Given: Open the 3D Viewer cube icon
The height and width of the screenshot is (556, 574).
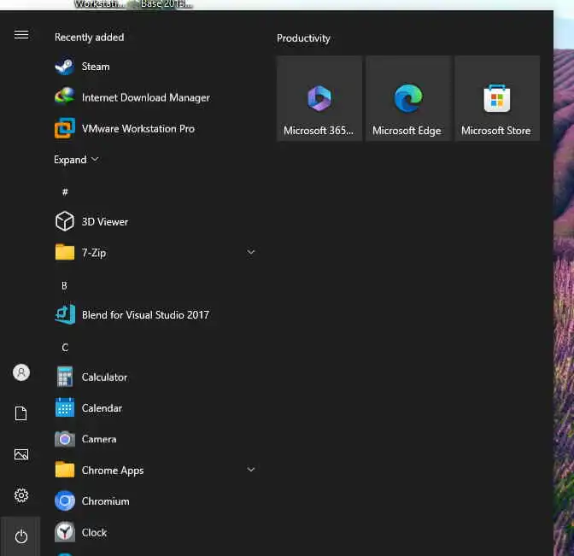Looking at the screenshot, I should click(x=65, y=221).
